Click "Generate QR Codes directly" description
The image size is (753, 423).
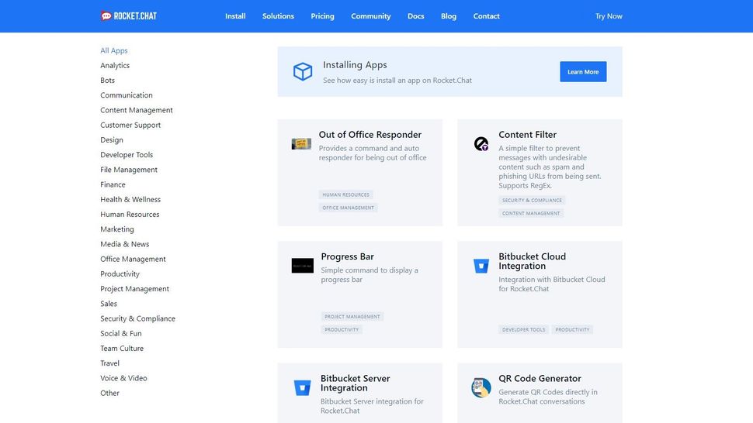[548, 396]
